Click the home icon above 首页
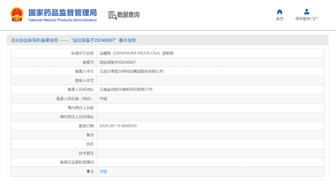 click(279, 12)
